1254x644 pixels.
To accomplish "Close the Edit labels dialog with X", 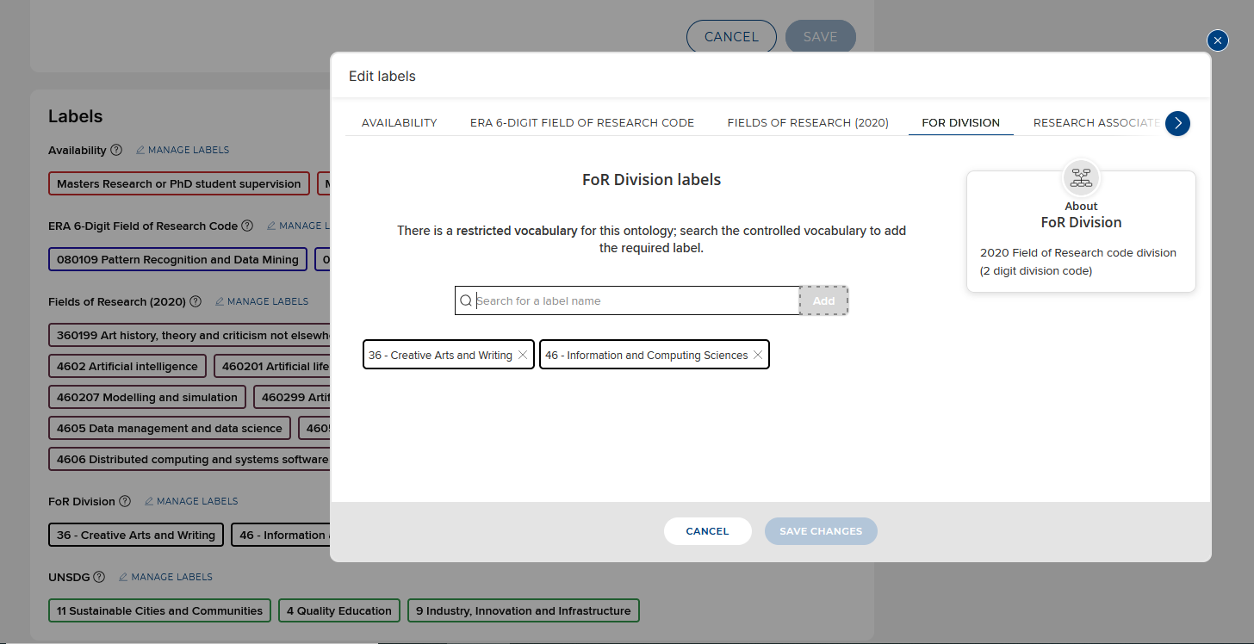I will 1217,40.
